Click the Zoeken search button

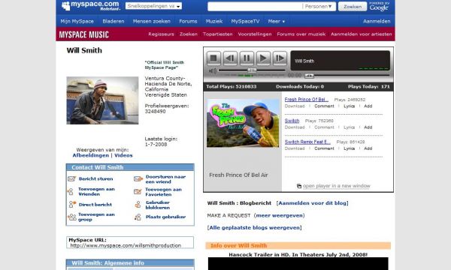click(x=353, y=6)
